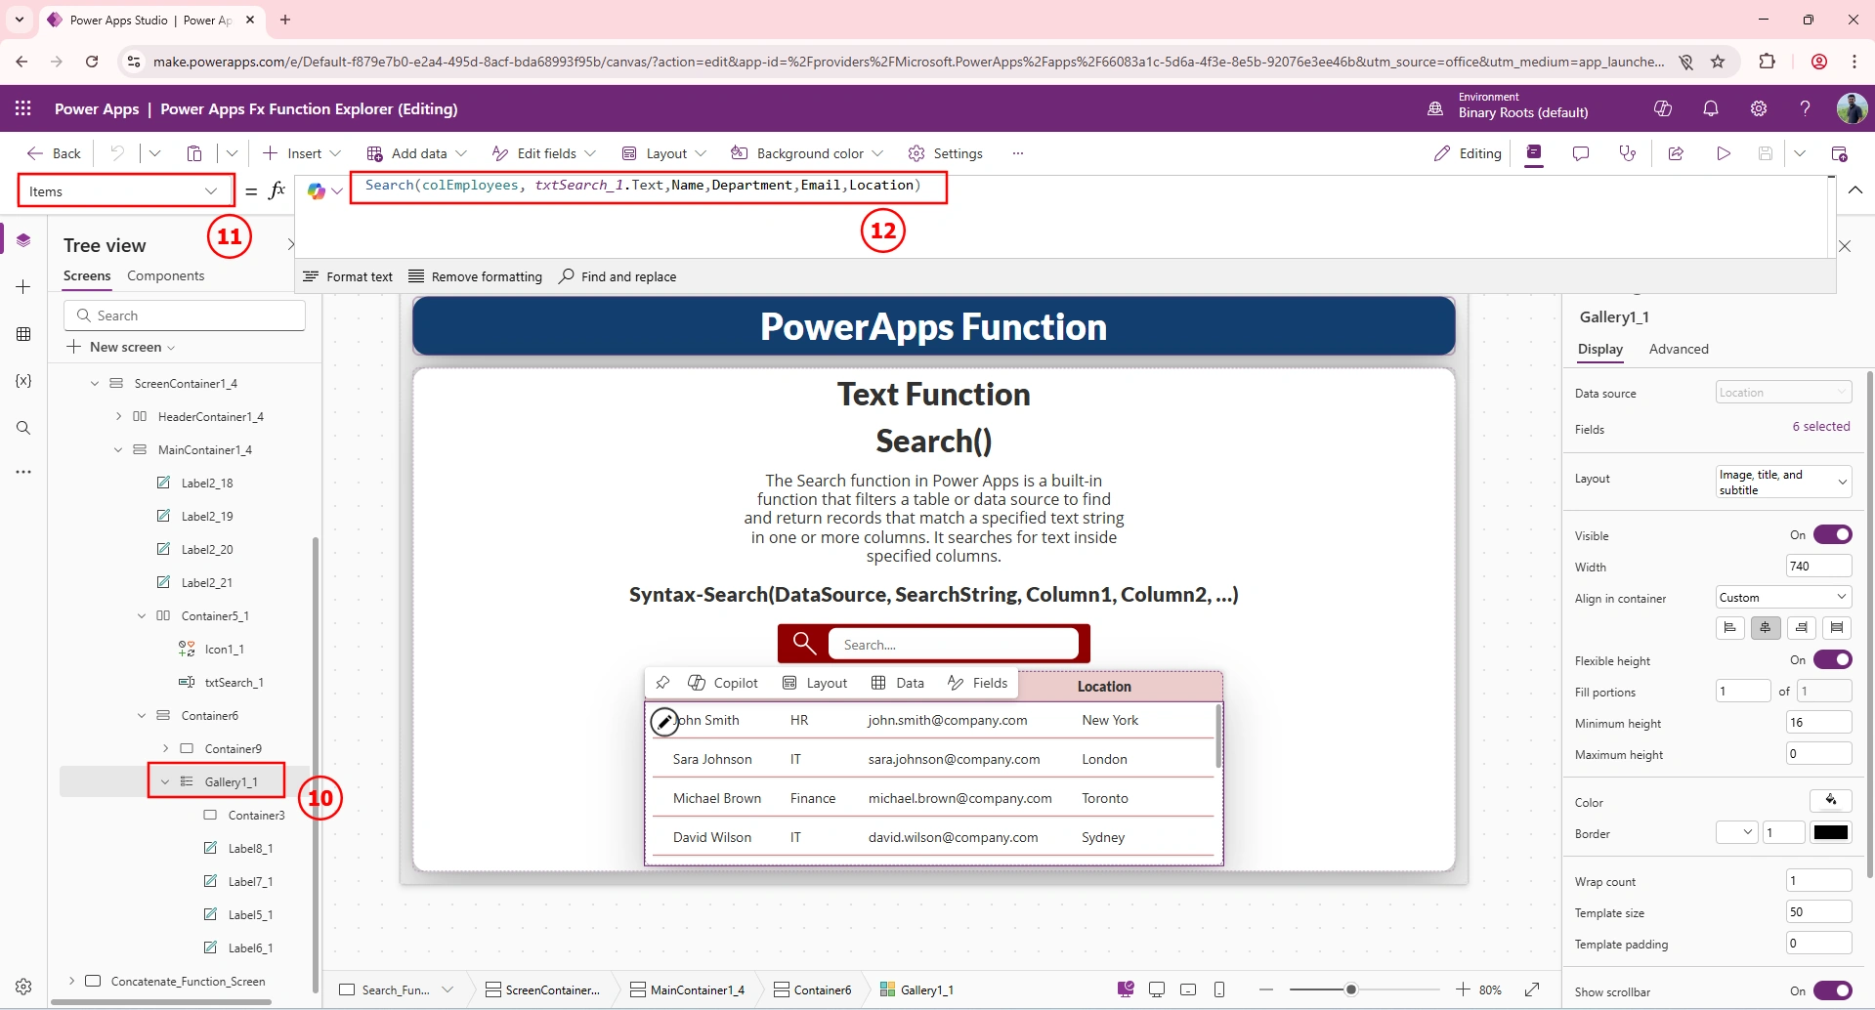Open Find and replace

[618, 276]
